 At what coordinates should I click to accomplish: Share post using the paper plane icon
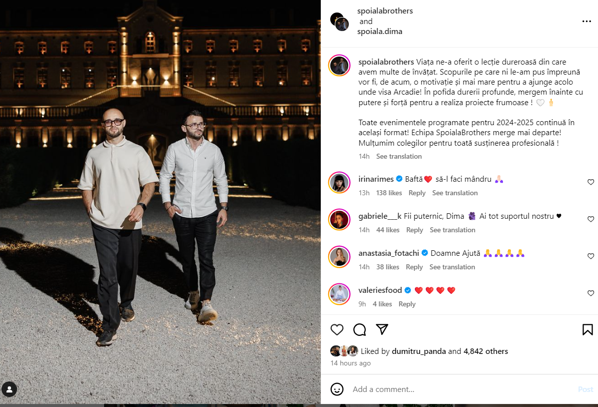pos(382,329)
